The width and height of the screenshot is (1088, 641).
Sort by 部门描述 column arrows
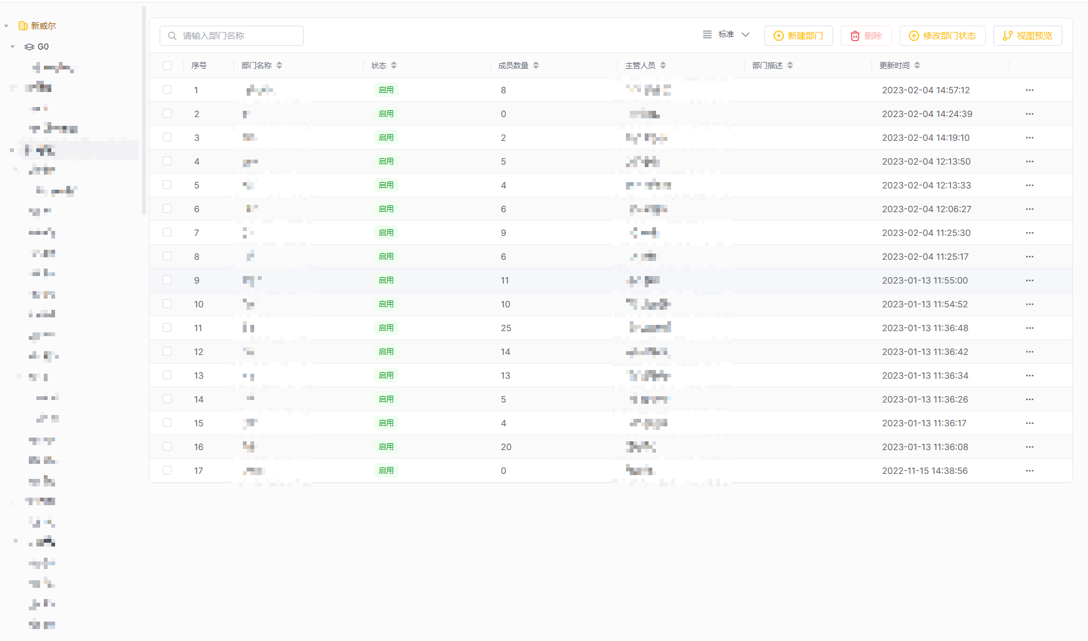tap(790, 65)
